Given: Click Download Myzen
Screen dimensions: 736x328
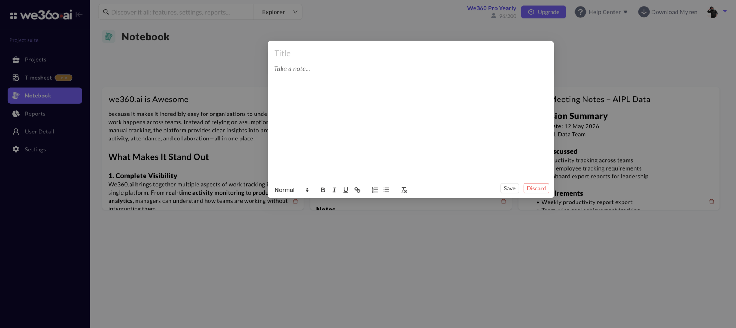Looking at the screenshot, I should pyautogui.click(x=674, y=12).
